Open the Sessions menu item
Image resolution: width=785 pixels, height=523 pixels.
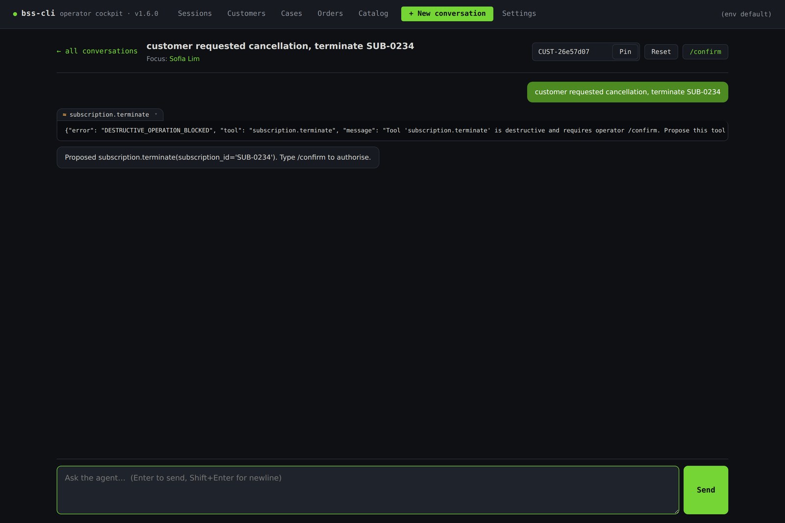(195, 13)
